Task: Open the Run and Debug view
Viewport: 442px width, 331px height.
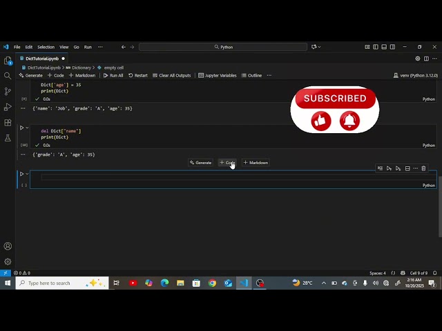Action: 8,107
